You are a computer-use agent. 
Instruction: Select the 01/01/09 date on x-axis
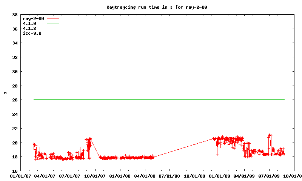coord(219,176)
